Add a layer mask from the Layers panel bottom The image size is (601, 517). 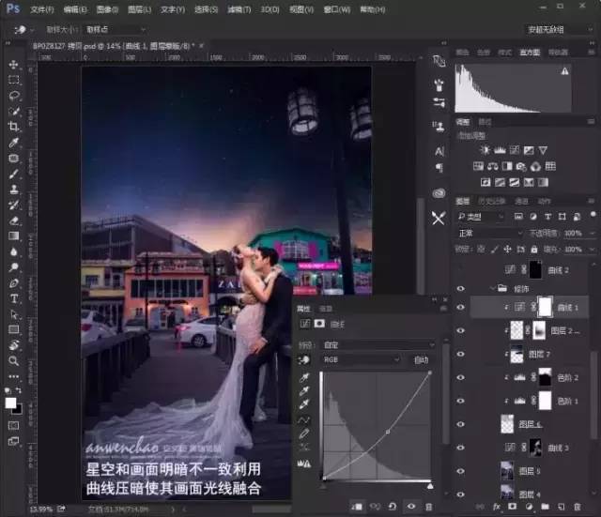(512, 507)
